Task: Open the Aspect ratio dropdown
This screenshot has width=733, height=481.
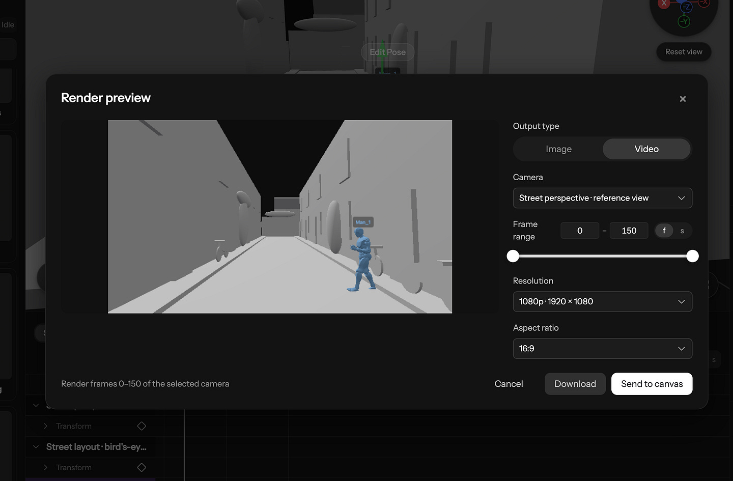Action: pyautogui.click(x=602, y=349)
